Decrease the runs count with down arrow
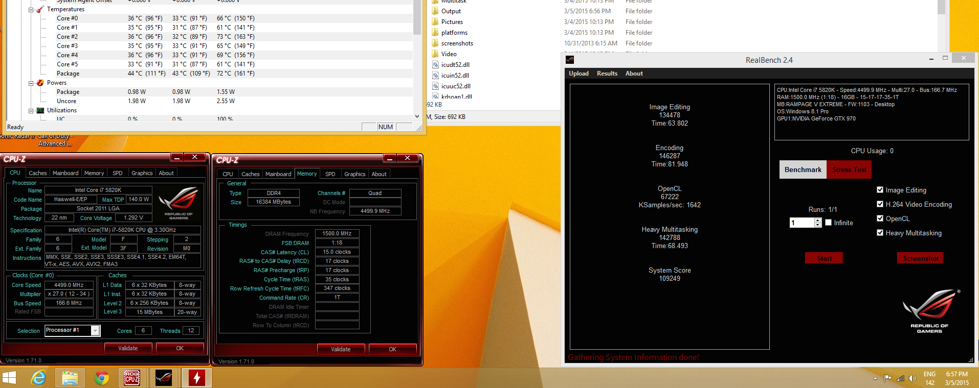 (817, 225)
